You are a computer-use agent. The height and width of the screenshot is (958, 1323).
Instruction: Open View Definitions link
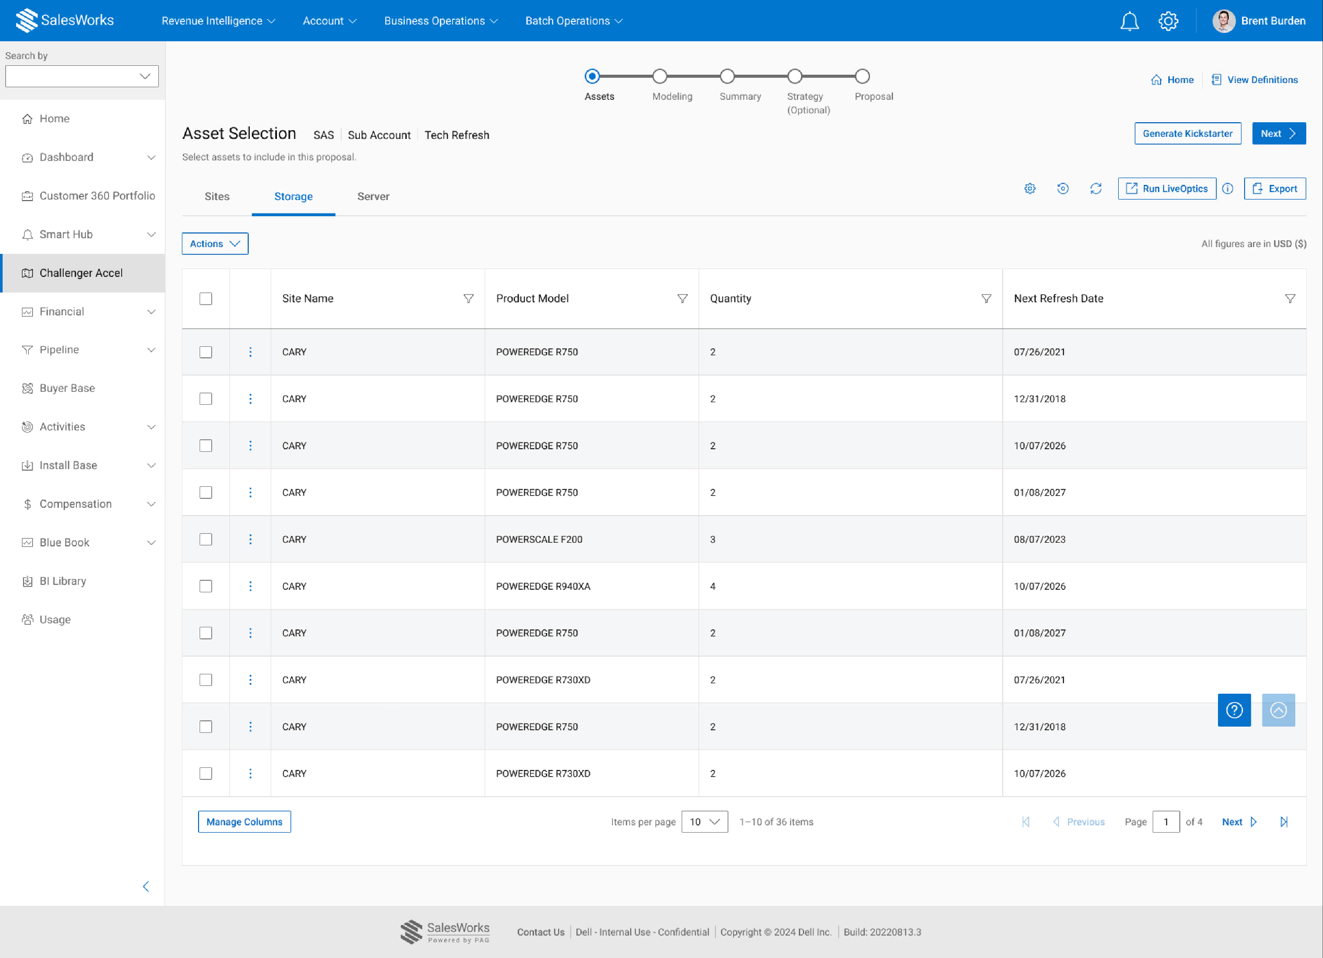pyautogui.click(x=1254, y=80)
